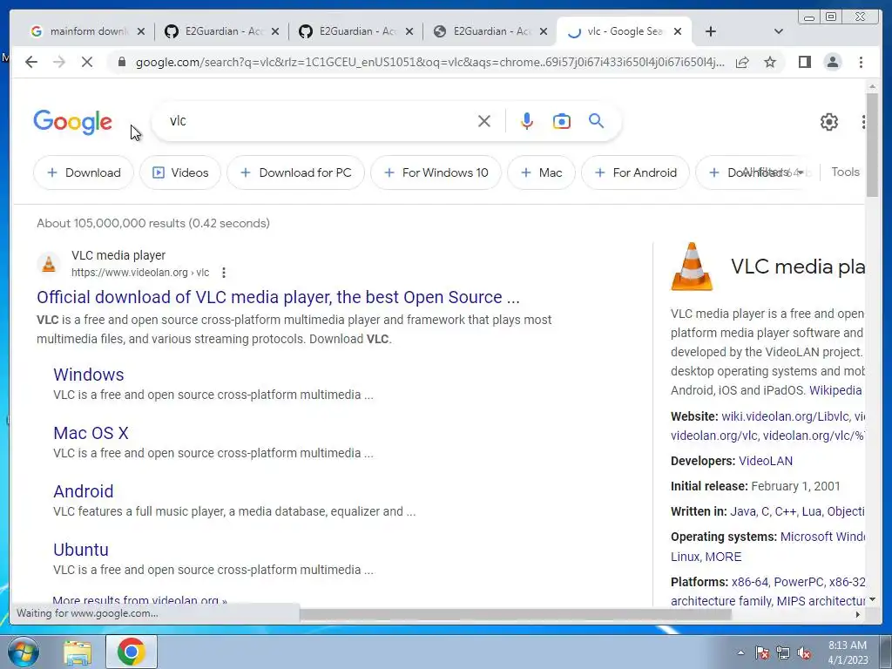Screen dimensions: 892x669
Task: Search by image with camera icon
Action: click(x=562, y=121)
